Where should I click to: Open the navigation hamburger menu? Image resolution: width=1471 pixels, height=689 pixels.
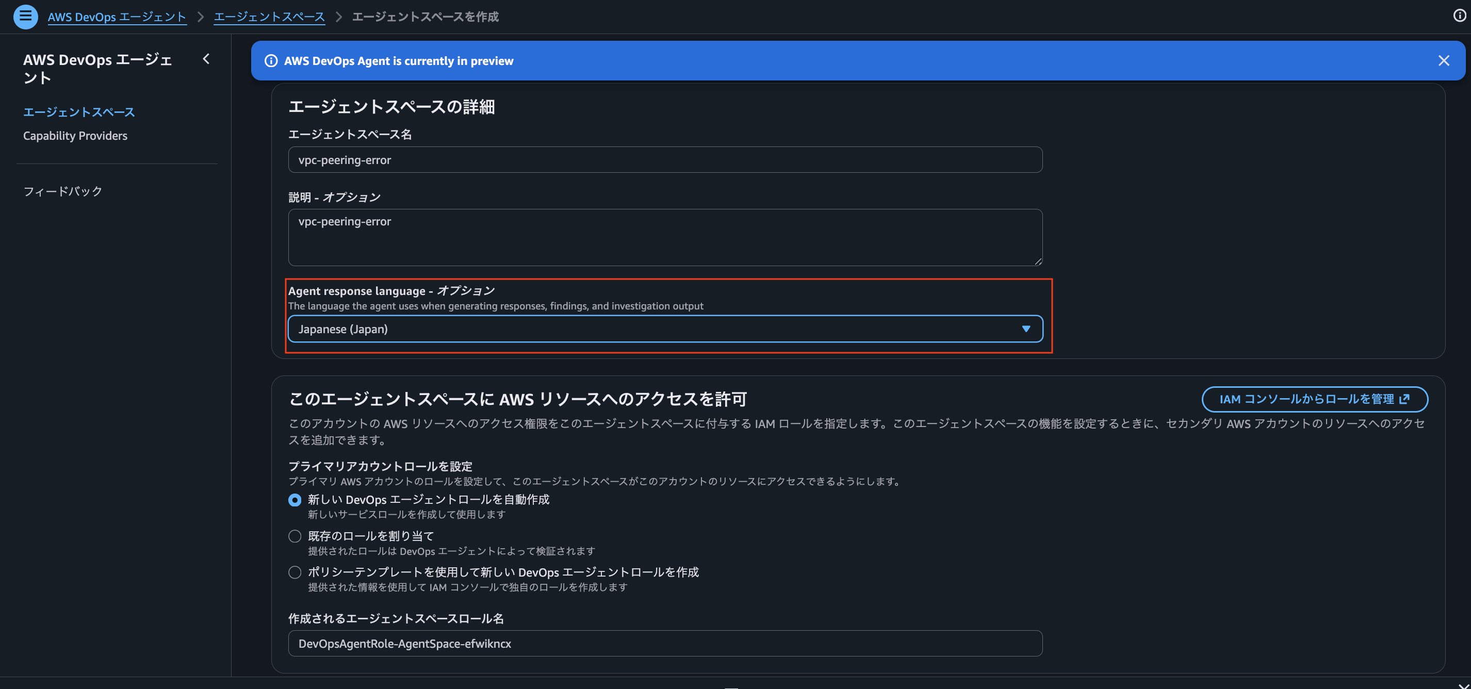coord(25,17)
